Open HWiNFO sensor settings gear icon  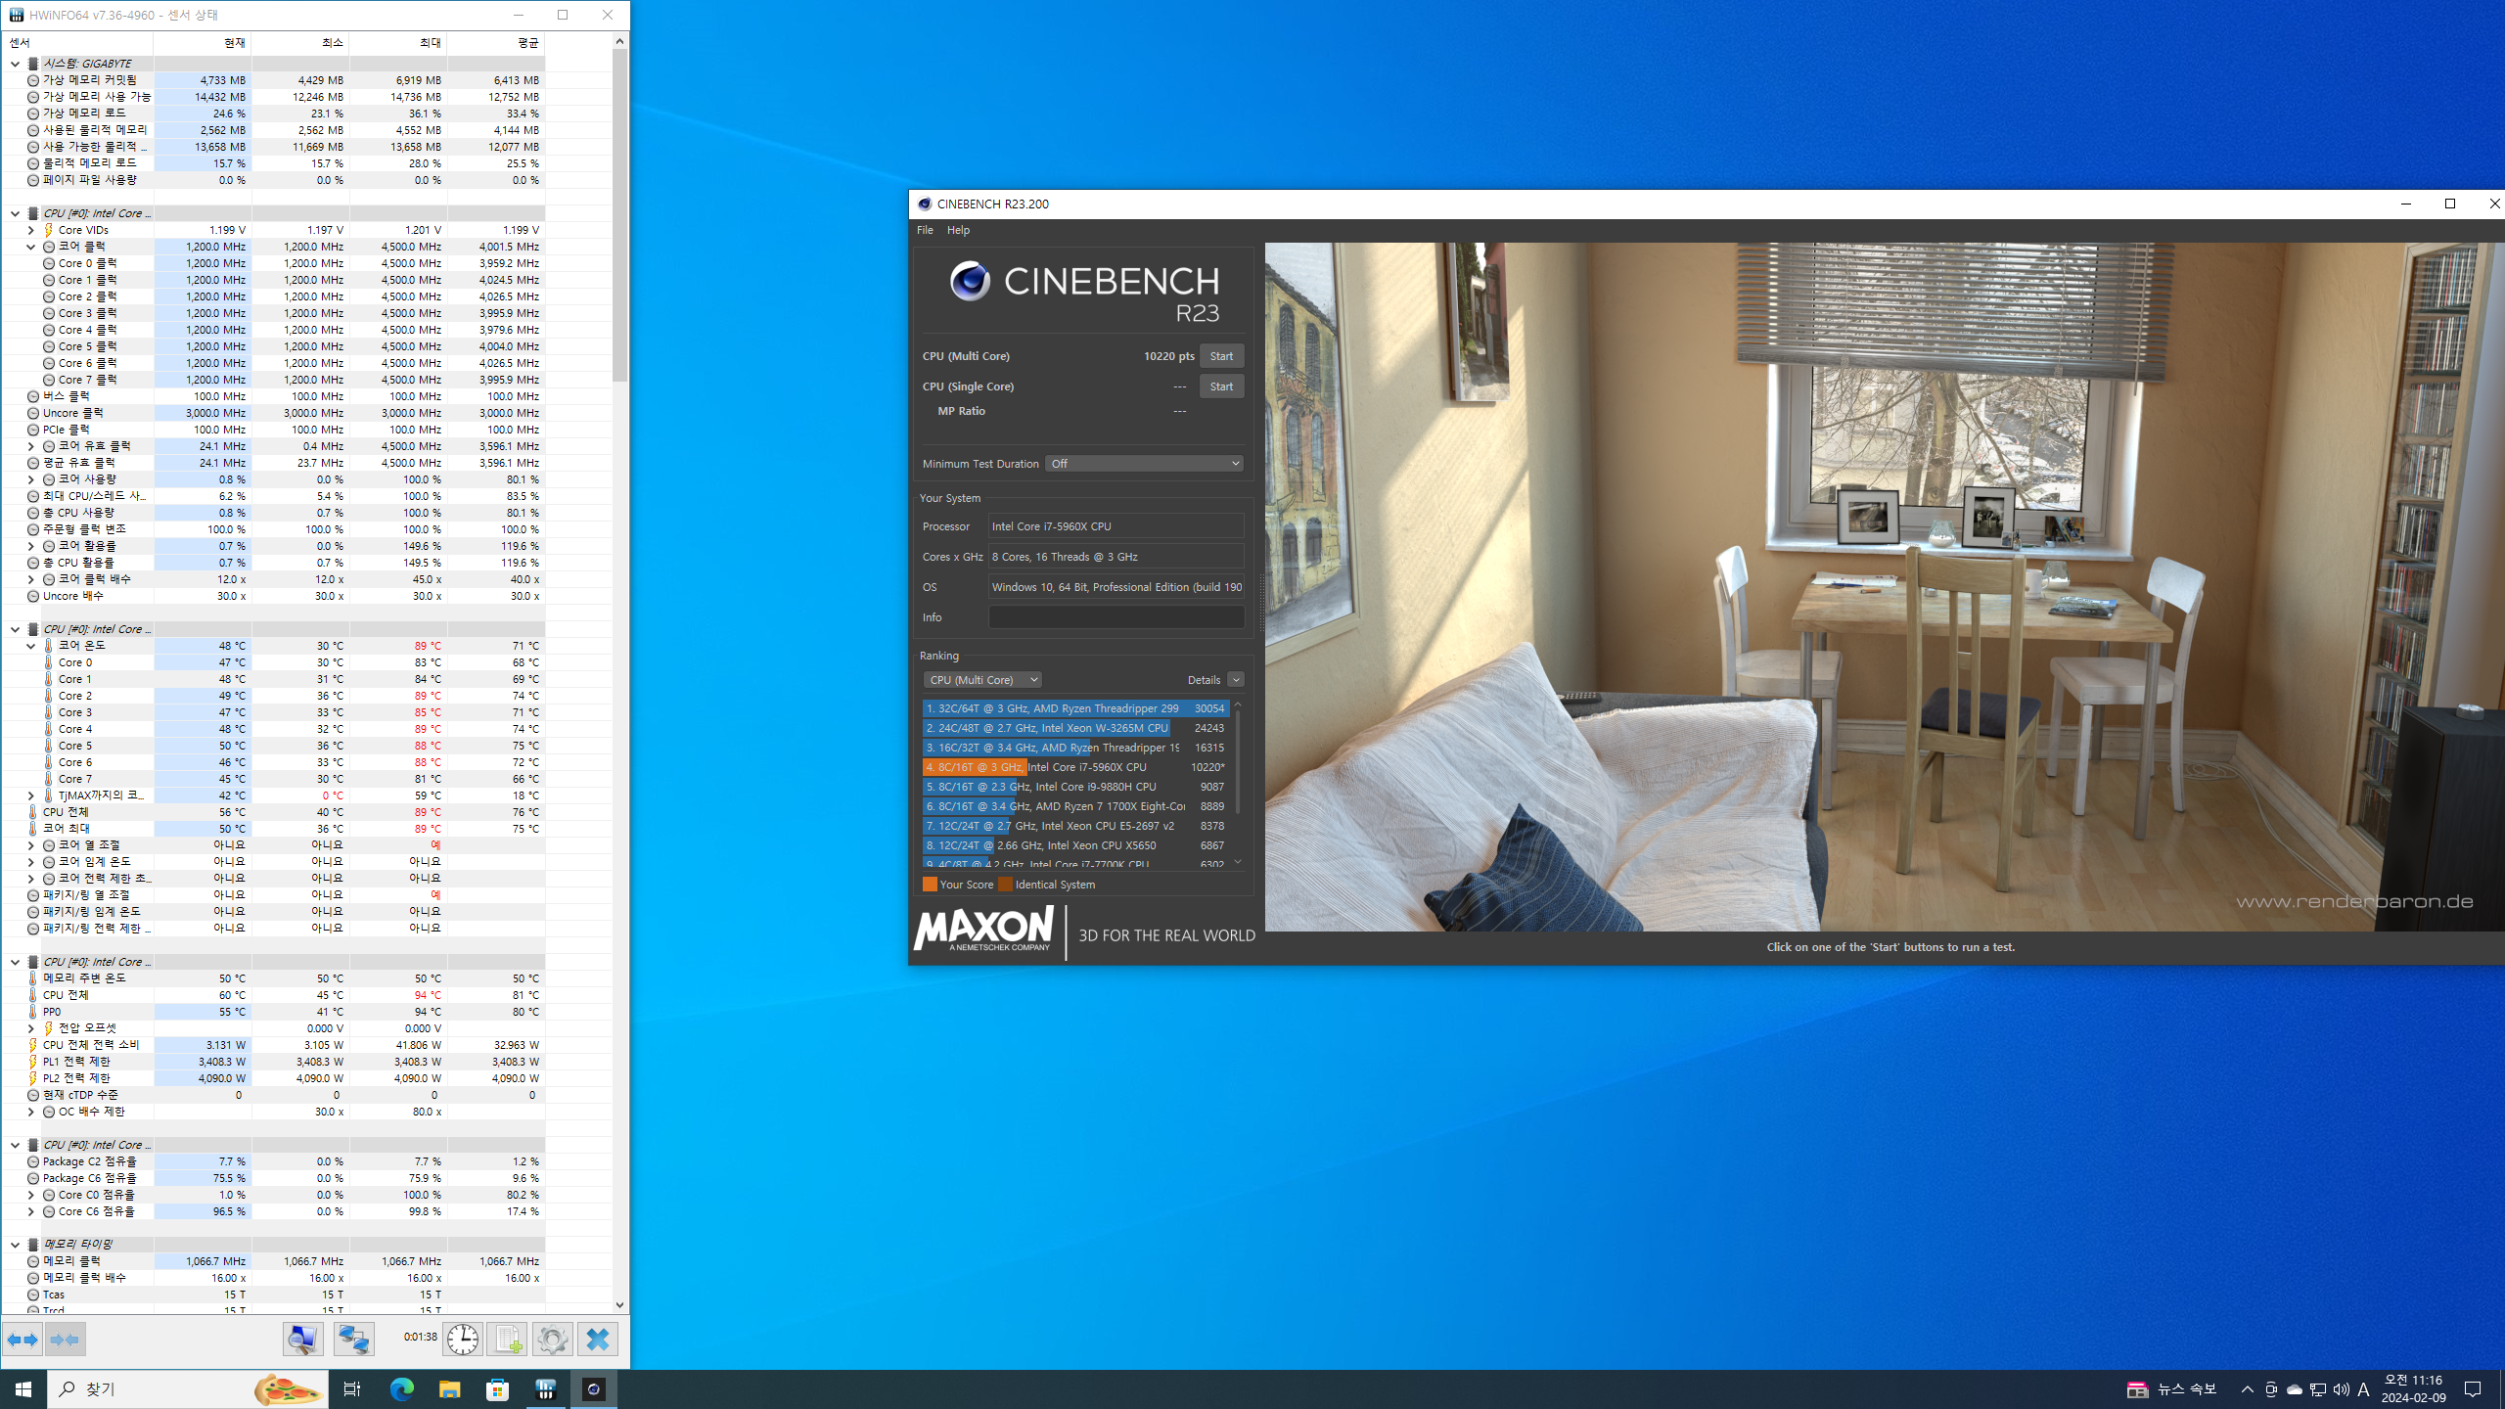coord(552,1339)
